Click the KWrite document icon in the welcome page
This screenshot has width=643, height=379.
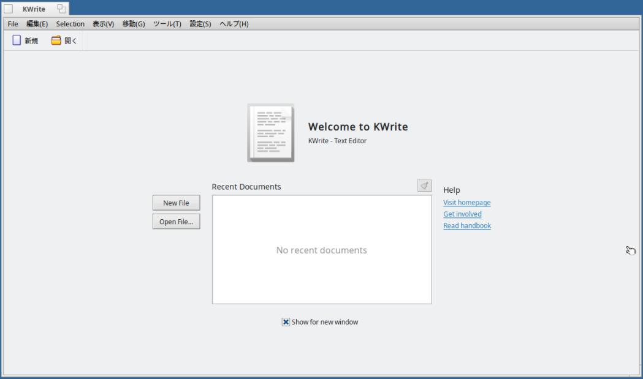click(x=271, y=133)
